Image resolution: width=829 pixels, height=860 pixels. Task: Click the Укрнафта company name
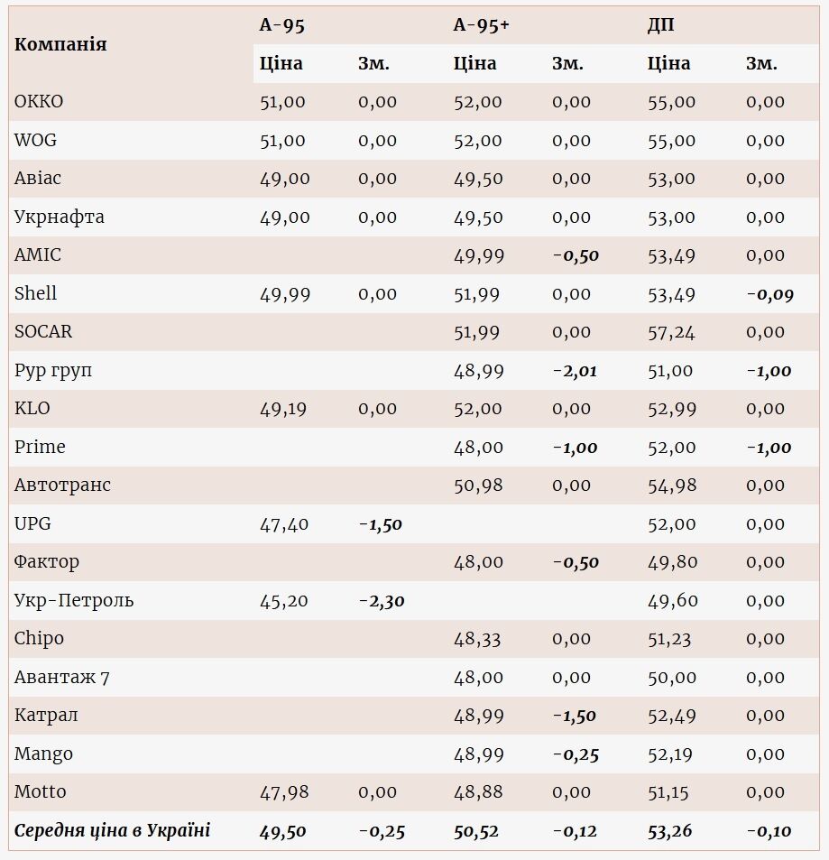[x=59, y=217]
